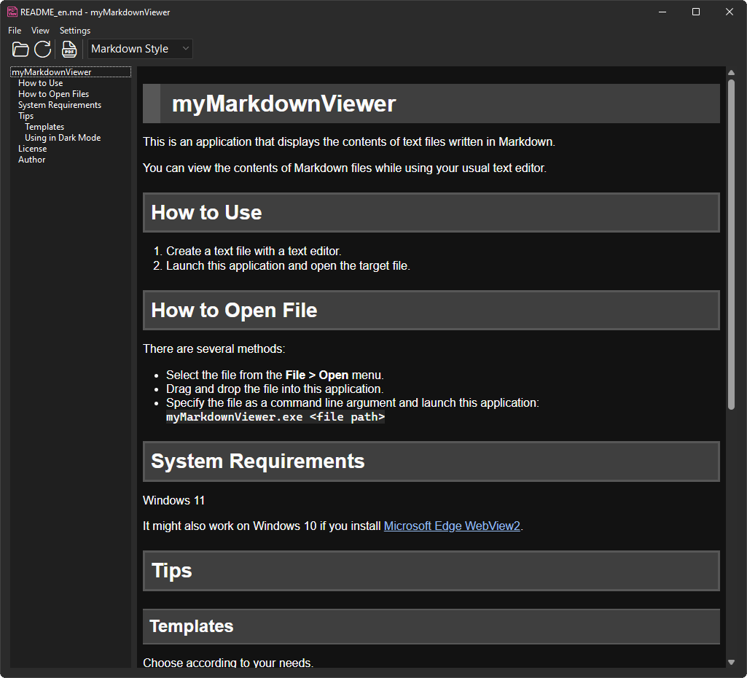
Task: Open the File menu
Action: (x=15, y=31)
